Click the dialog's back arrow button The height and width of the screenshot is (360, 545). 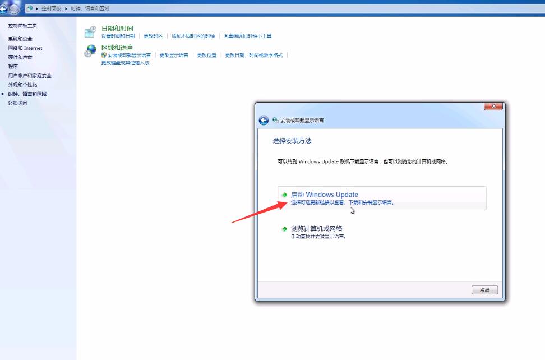tap(264, 120)
